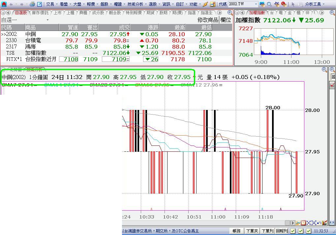Toggle the first green checkbox in status bar

(x=293, y=231)
